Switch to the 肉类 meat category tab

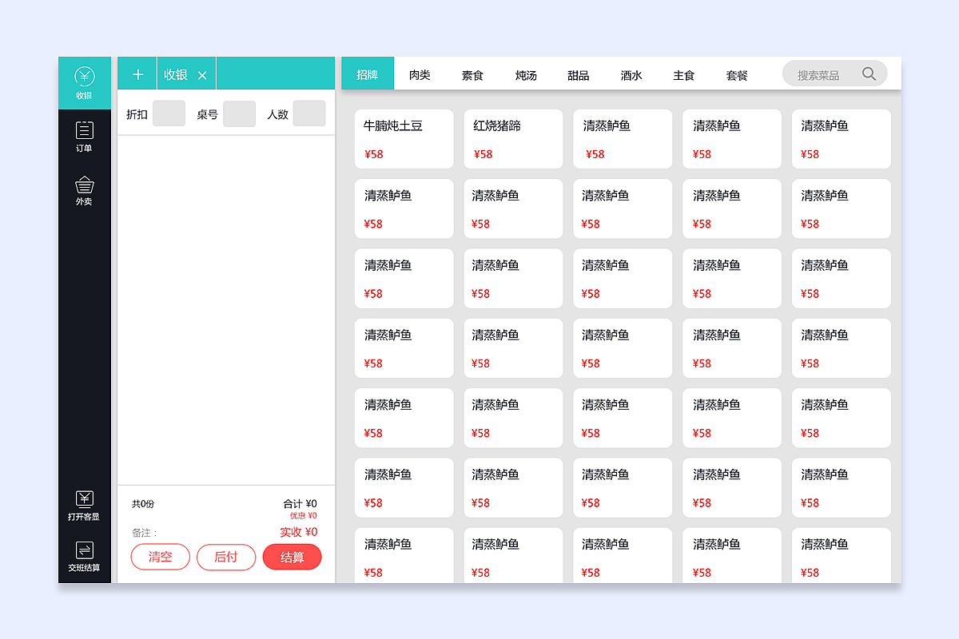420,75
